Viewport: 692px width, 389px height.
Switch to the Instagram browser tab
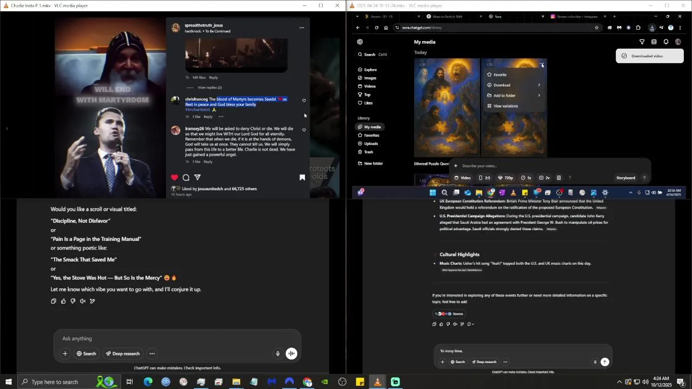click(577, 17)
